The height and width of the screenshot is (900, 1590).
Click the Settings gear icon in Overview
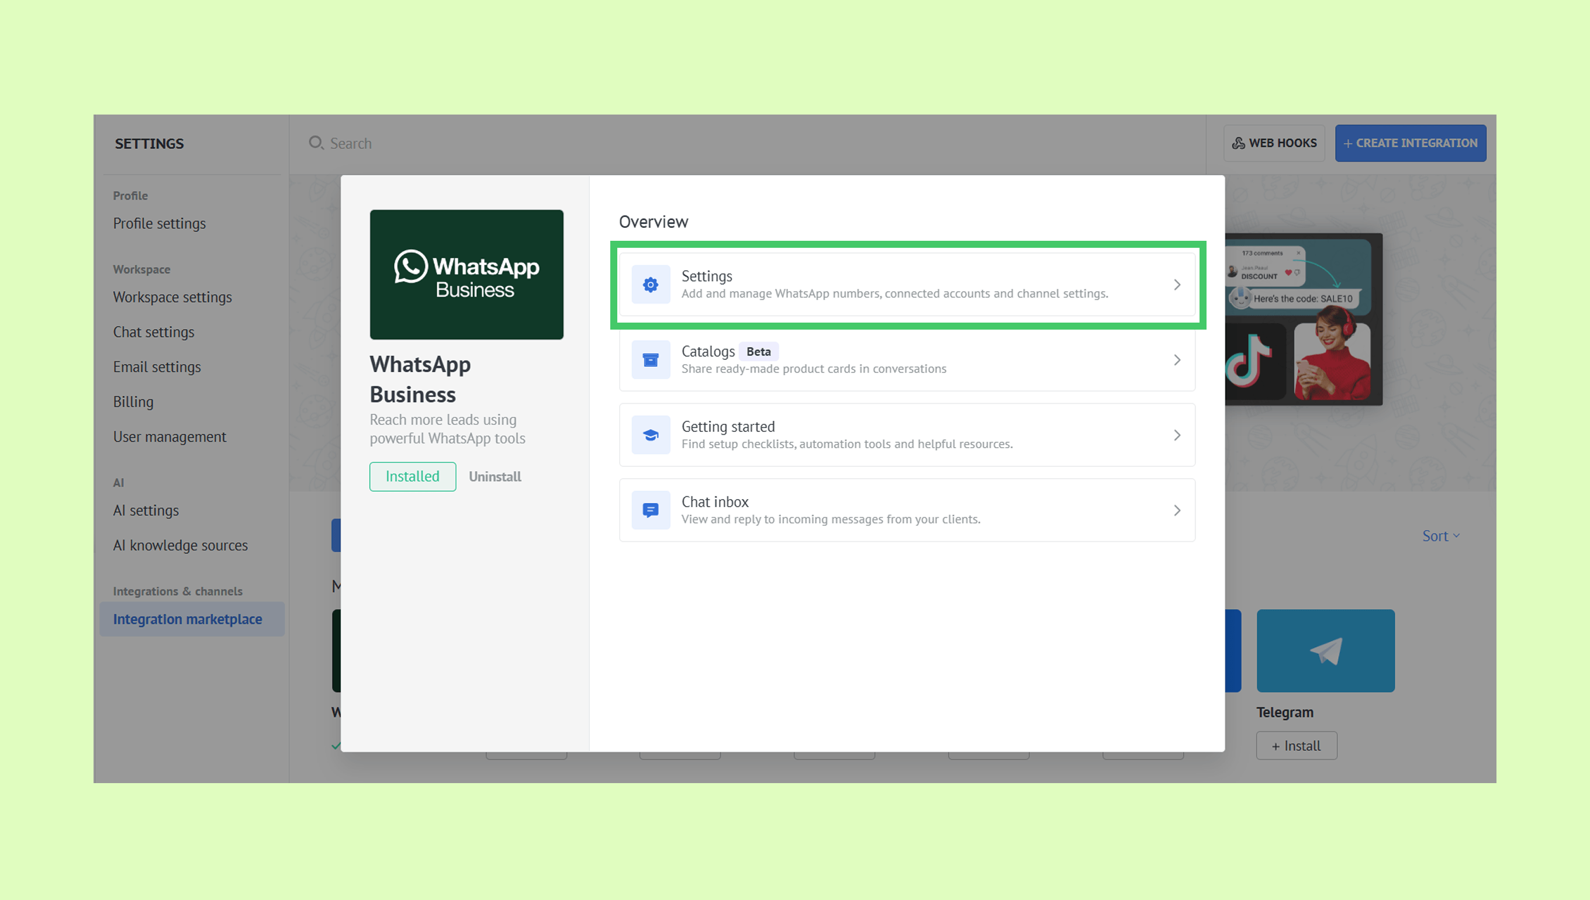pos(651,285)
